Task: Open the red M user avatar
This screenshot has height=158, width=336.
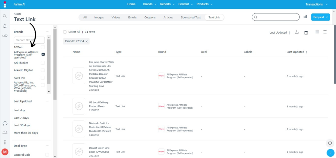Action: pos(5,152)
